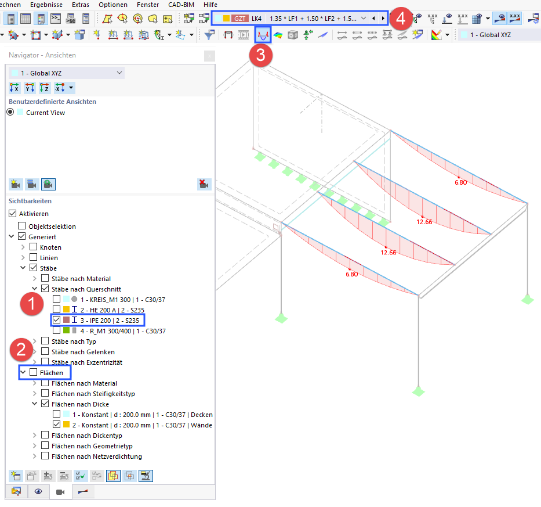Select the quadrilateral window selection tool

107,19
